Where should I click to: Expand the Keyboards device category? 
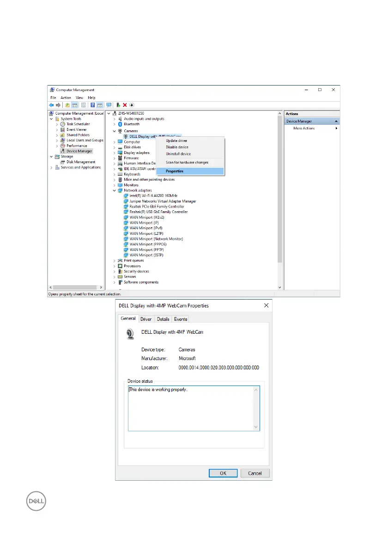[114, 174]
